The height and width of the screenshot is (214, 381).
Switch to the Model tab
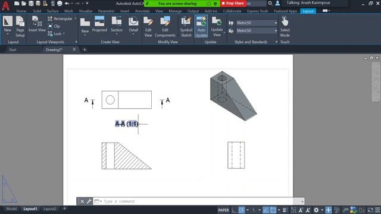pyautogui.click(x=11, y=209)
